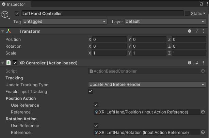Click info icon on Inspector tab
Image resolution: width=209 pixels, height=138 pixels.
pyautogui.click(x=4, y=4)
